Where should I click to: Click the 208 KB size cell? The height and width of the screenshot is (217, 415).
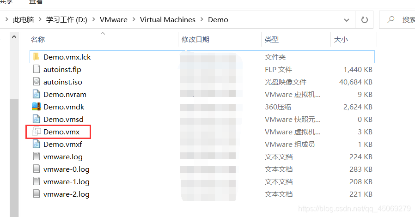pyautogui.click(x=361, y=181)
